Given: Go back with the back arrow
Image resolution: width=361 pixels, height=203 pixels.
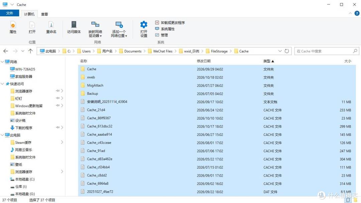Looking at the screenshot, I should [x=6, y=51].
